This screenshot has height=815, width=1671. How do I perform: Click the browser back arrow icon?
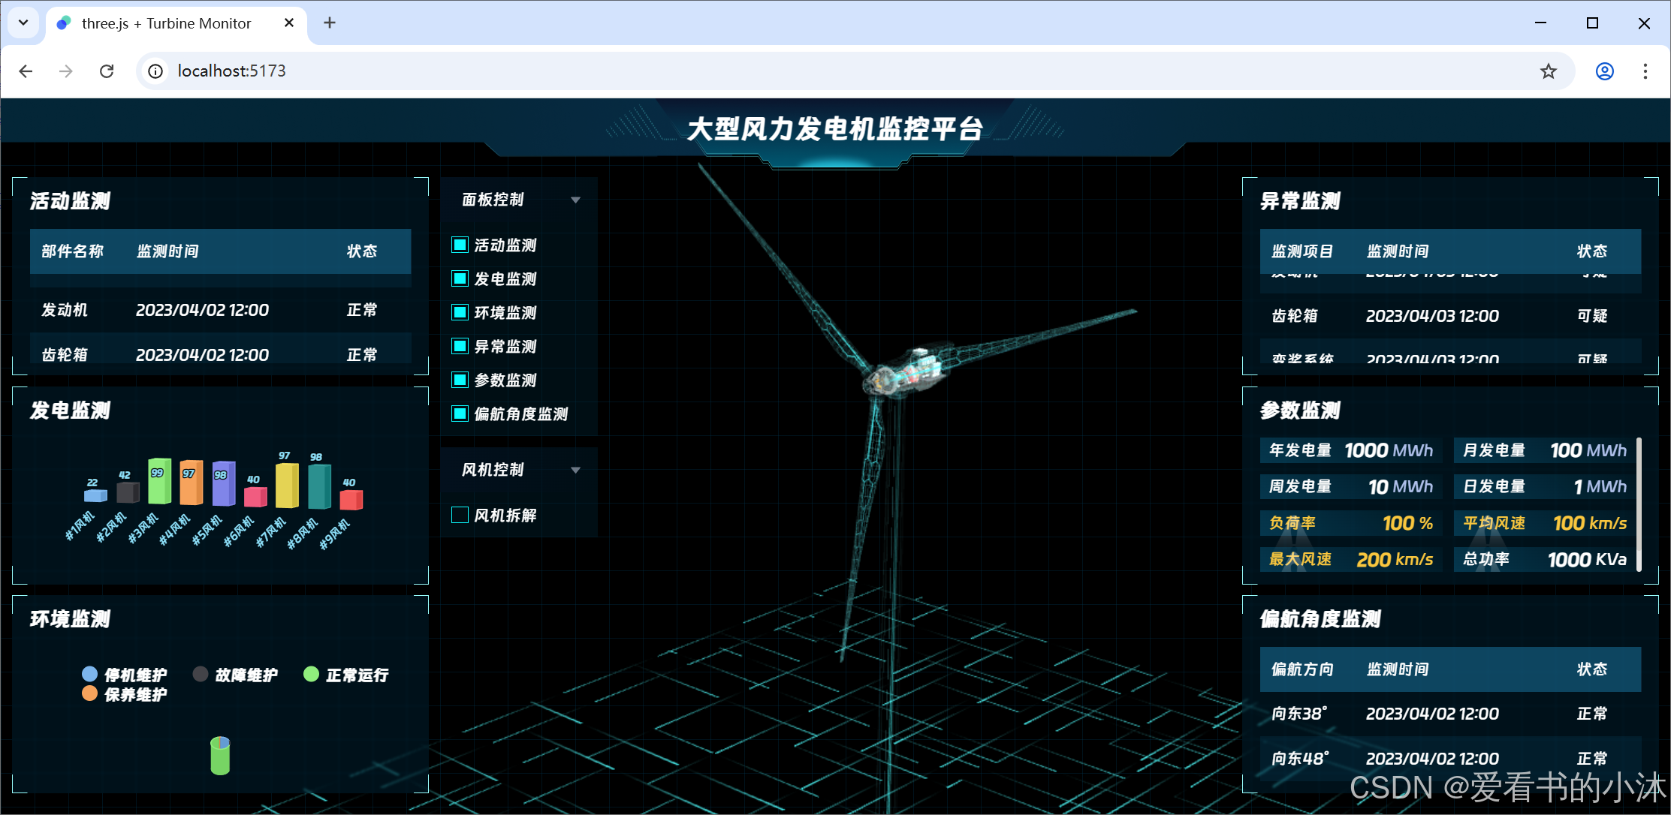(x=26, y=71)
